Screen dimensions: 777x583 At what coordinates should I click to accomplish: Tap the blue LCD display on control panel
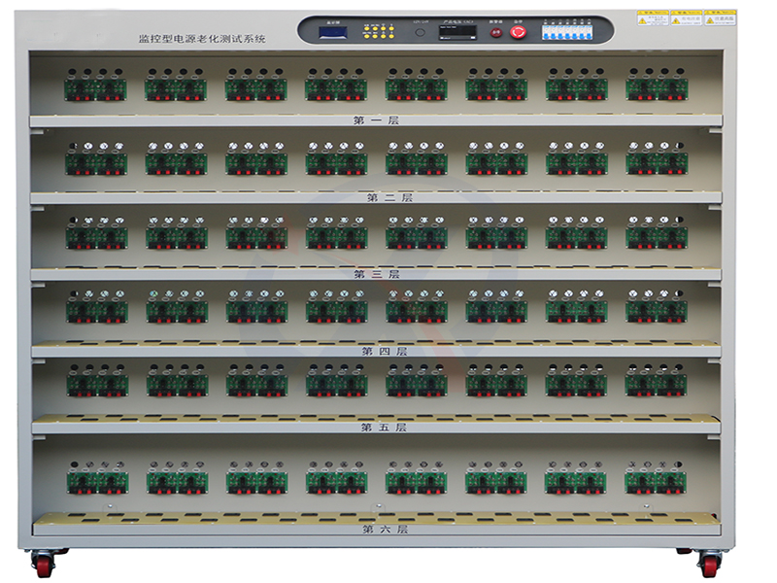pos(336,33)
